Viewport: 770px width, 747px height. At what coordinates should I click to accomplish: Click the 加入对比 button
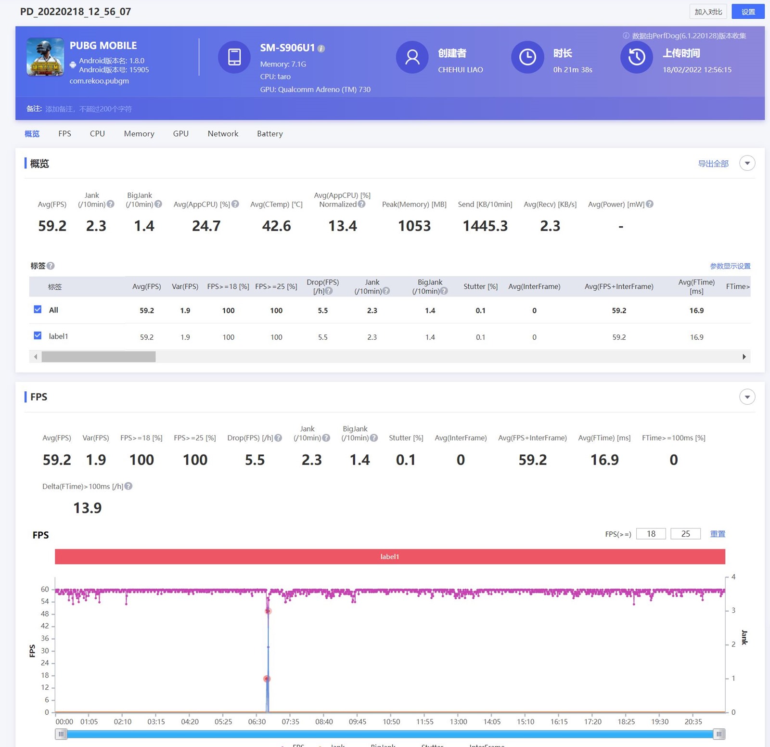pos(708,12)
